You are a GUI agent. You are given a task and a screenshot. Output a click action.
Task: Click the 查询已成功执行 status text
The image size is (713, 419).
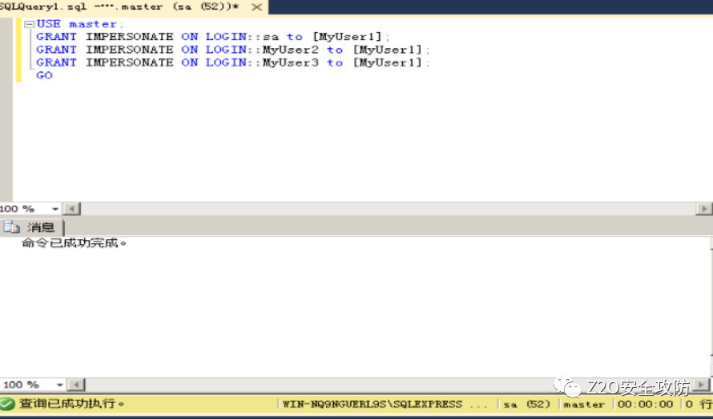71,403
